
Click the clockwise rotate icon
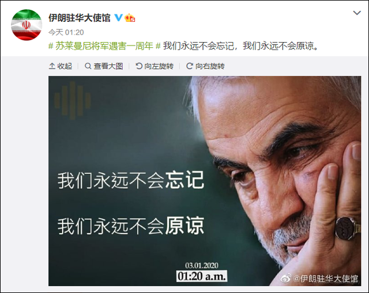pyautogui.click(x=190, y=66)
